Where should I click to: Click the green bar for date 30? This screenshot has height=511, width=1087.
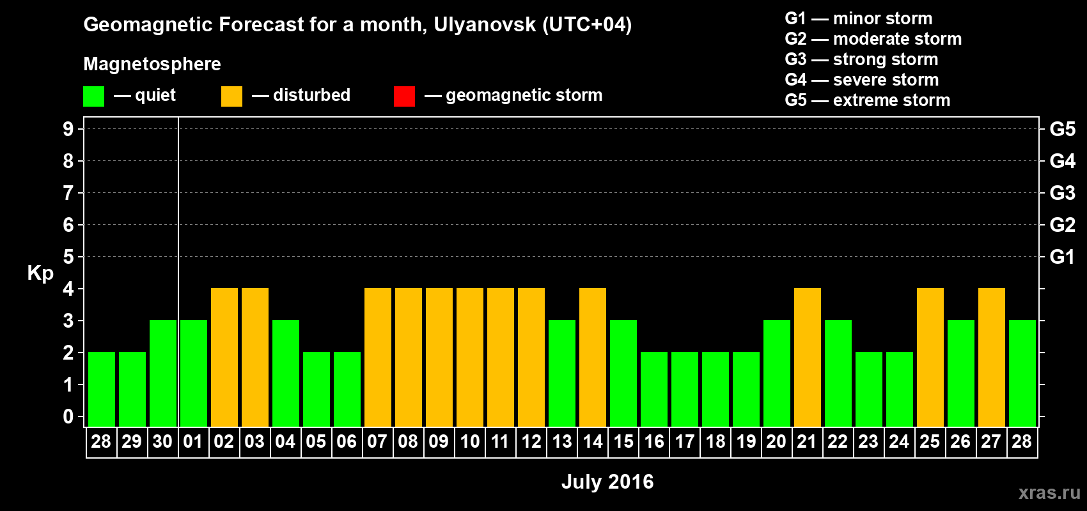(x=163, y=373)
